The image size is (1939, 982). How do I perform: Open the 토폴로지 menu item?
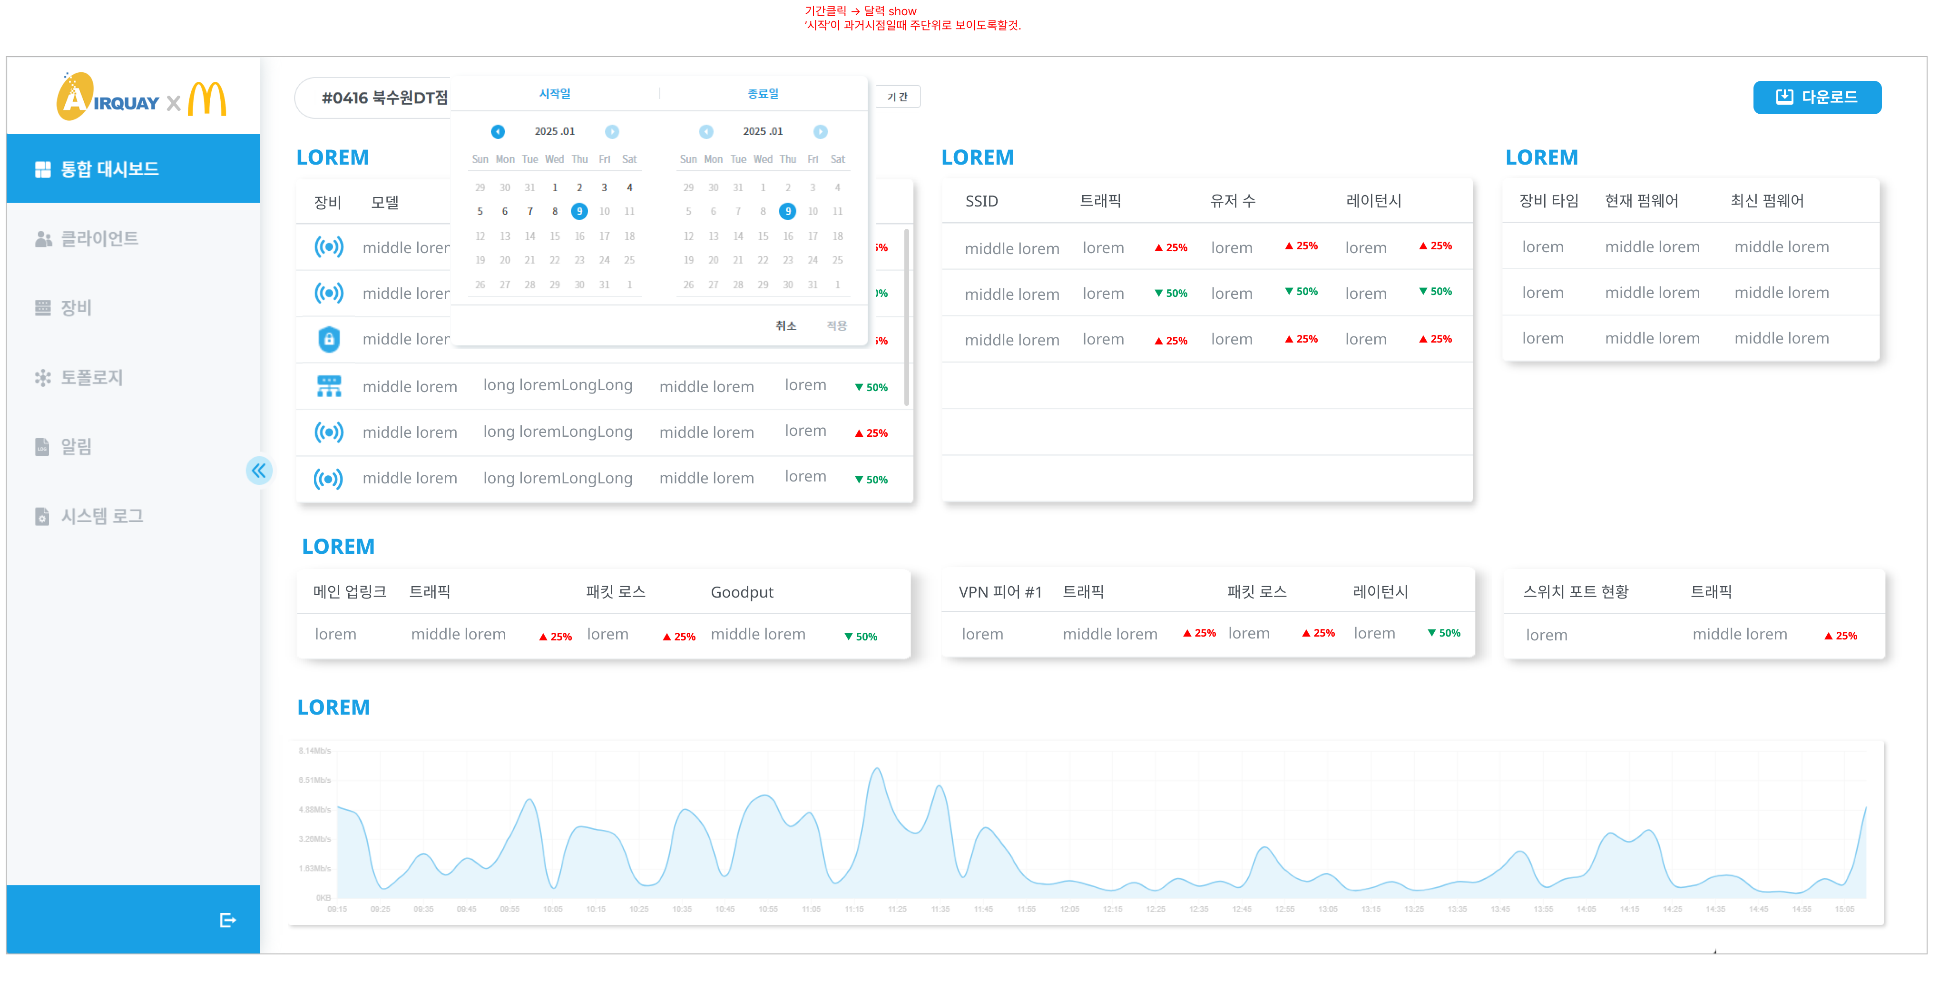point(91,376)
